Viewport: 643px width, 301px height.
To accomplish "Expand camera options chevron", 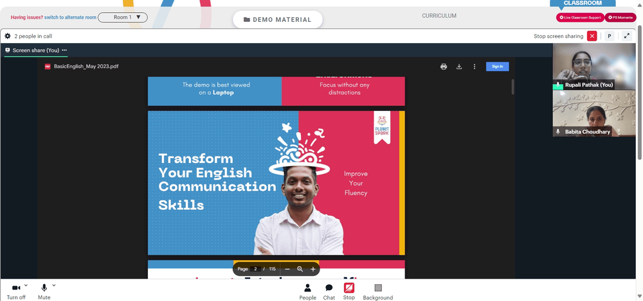I will point(26,285).
